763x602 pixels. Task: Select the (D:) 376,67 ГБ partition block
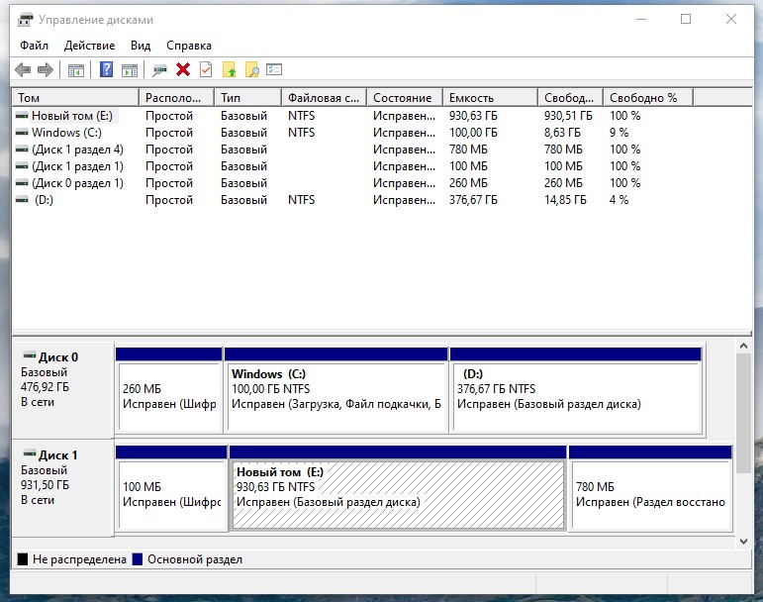[576, 389]
